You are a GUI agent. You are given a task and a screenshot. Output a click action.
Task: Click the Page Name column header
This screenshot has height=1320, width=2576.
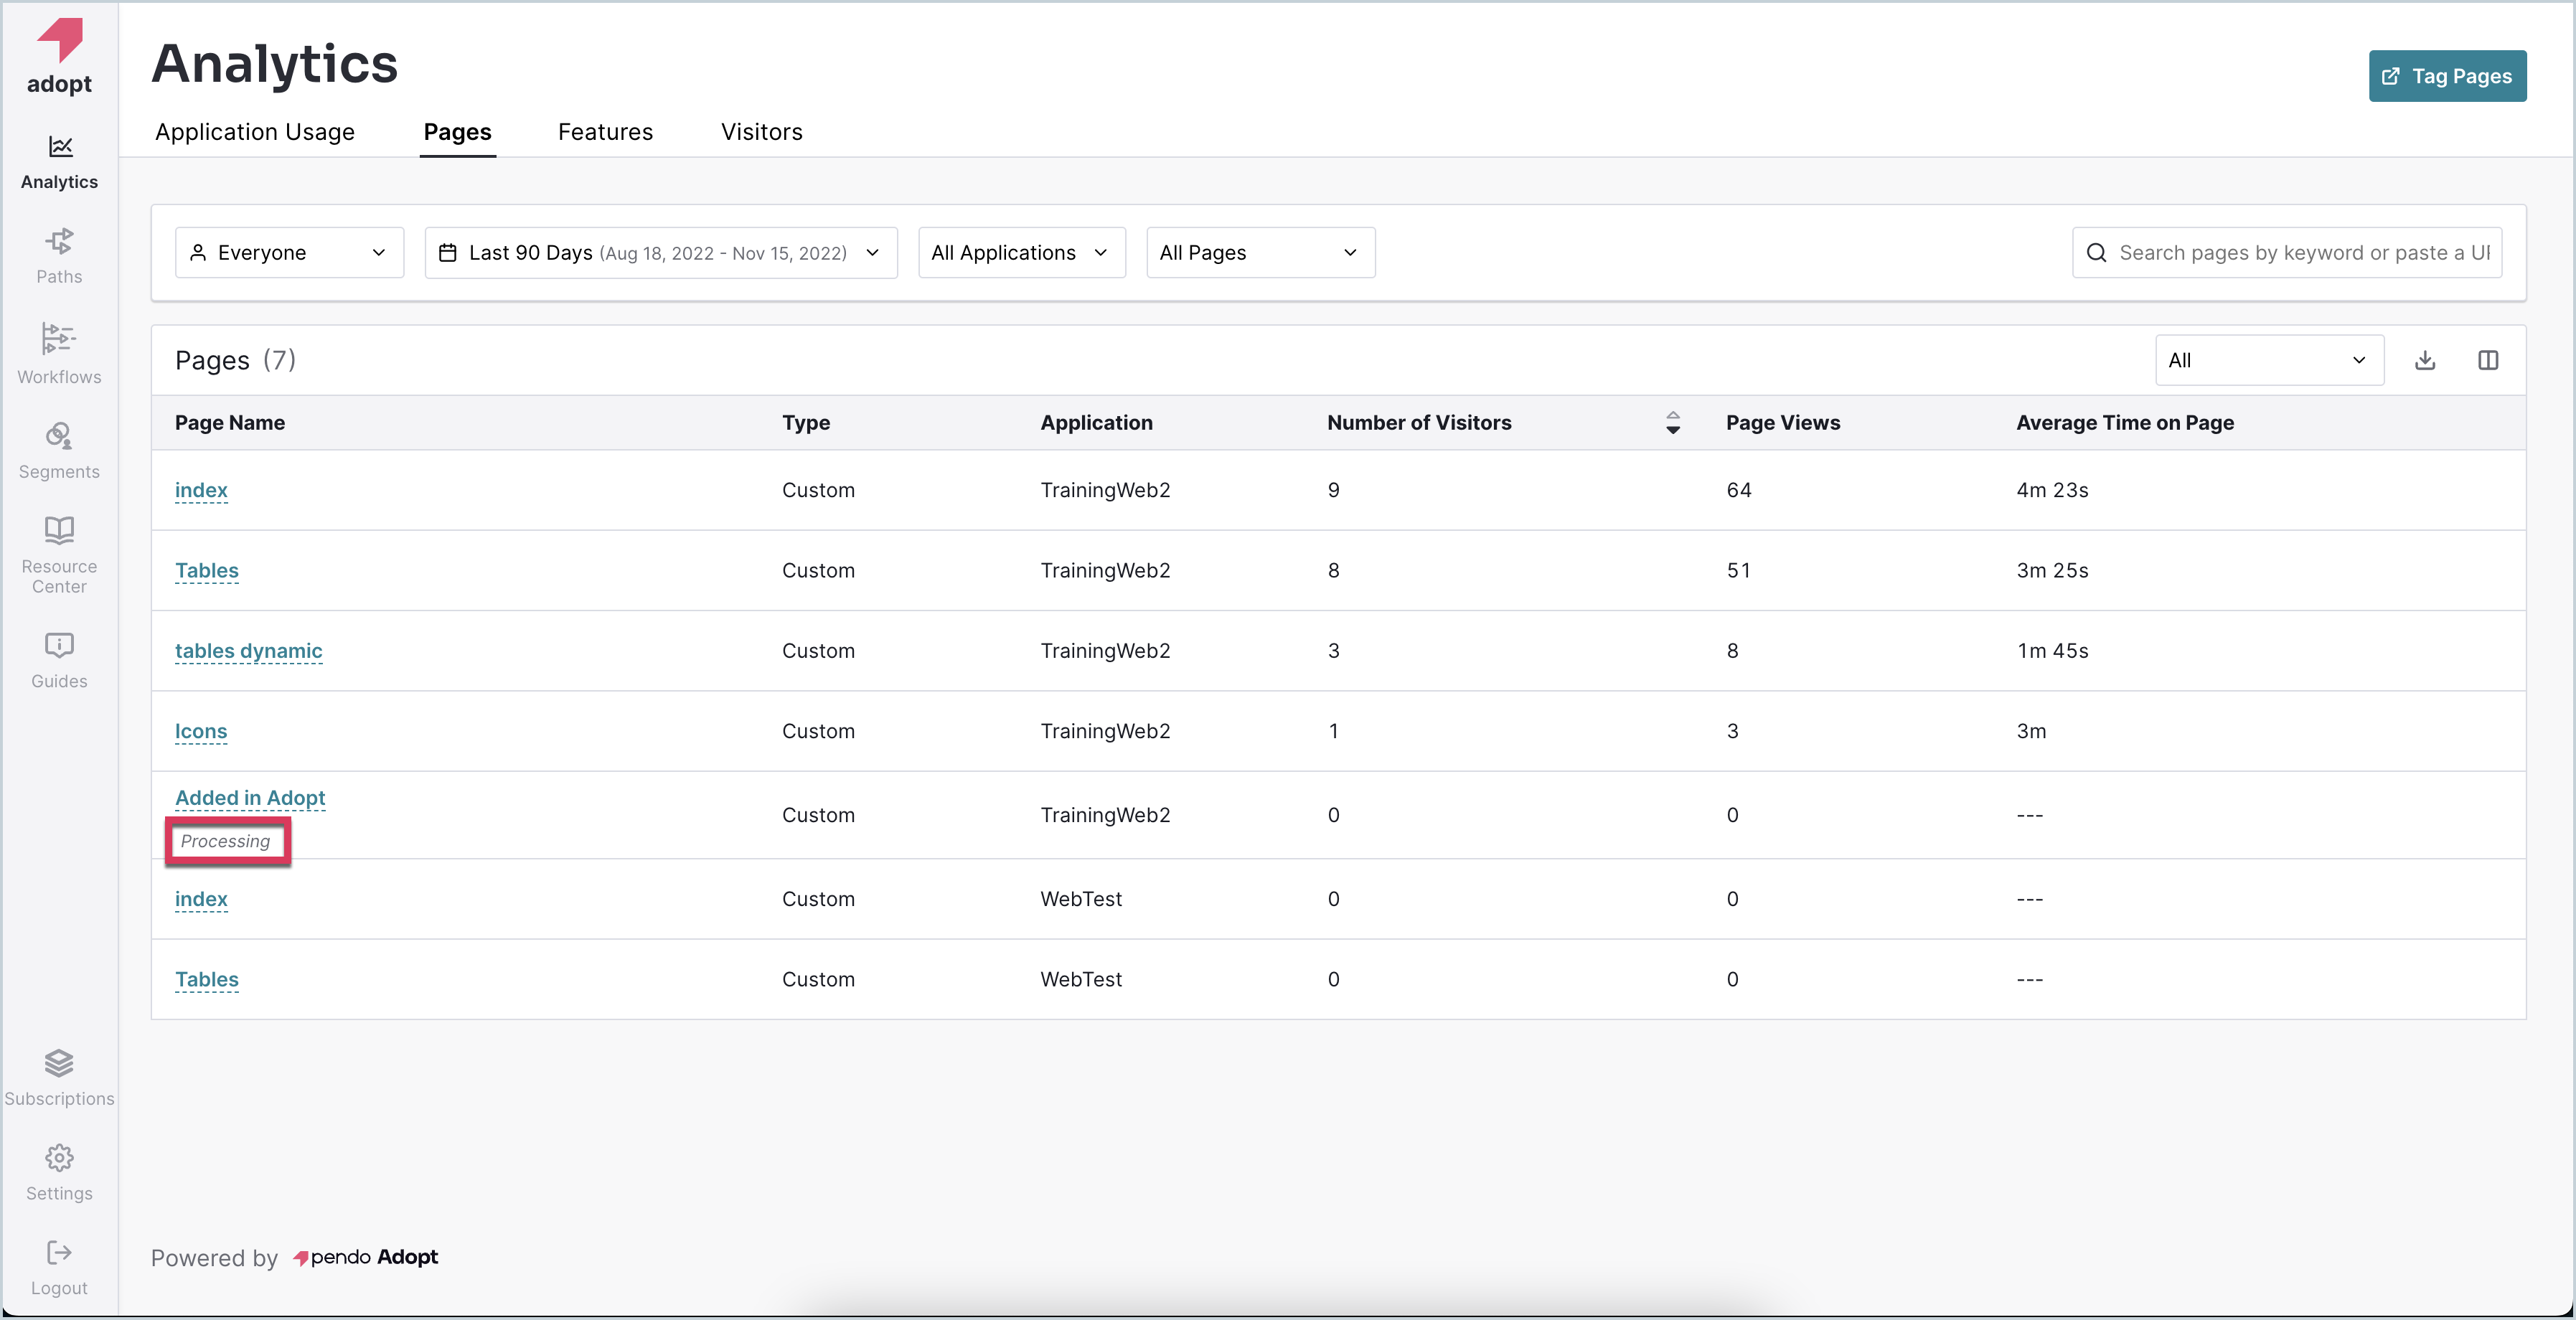(230, 423)
